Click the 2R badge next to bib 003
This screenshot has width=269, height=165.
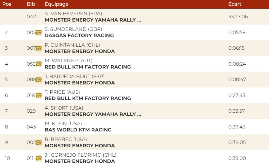39,33
